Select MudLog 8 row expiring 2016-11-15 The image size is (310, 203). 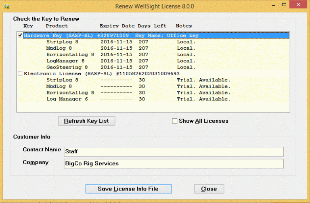point(121,48)
